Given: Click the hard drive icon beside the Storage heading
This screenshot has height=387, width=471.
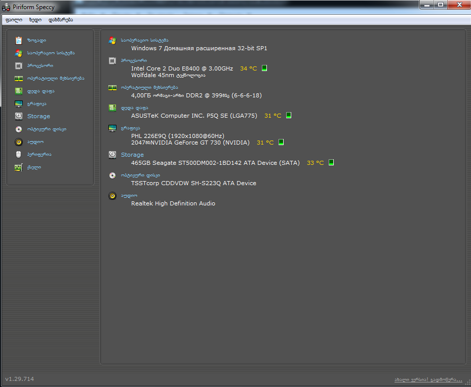Looking at the screenshot, I should [112, 155].
